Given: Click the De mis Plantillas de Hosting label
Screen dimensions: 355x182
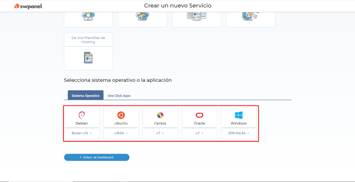Looking at the screenshot, I should (89, 40).
